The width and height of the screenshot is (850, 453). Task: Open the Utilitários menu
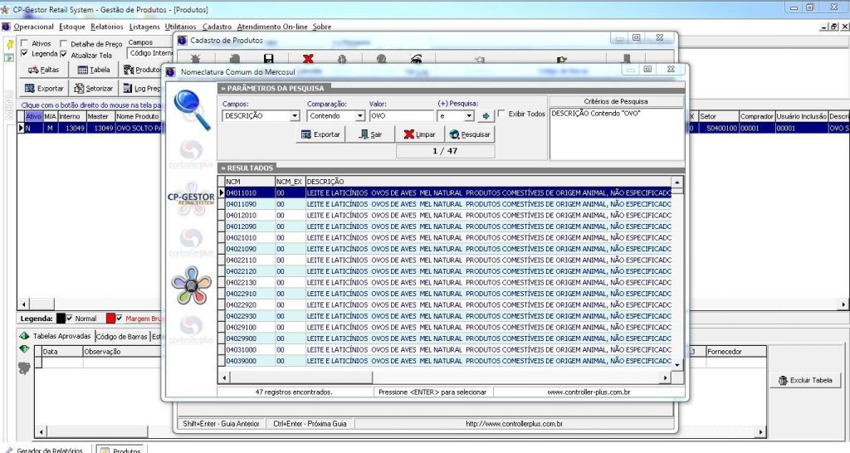tap(180, 27)
